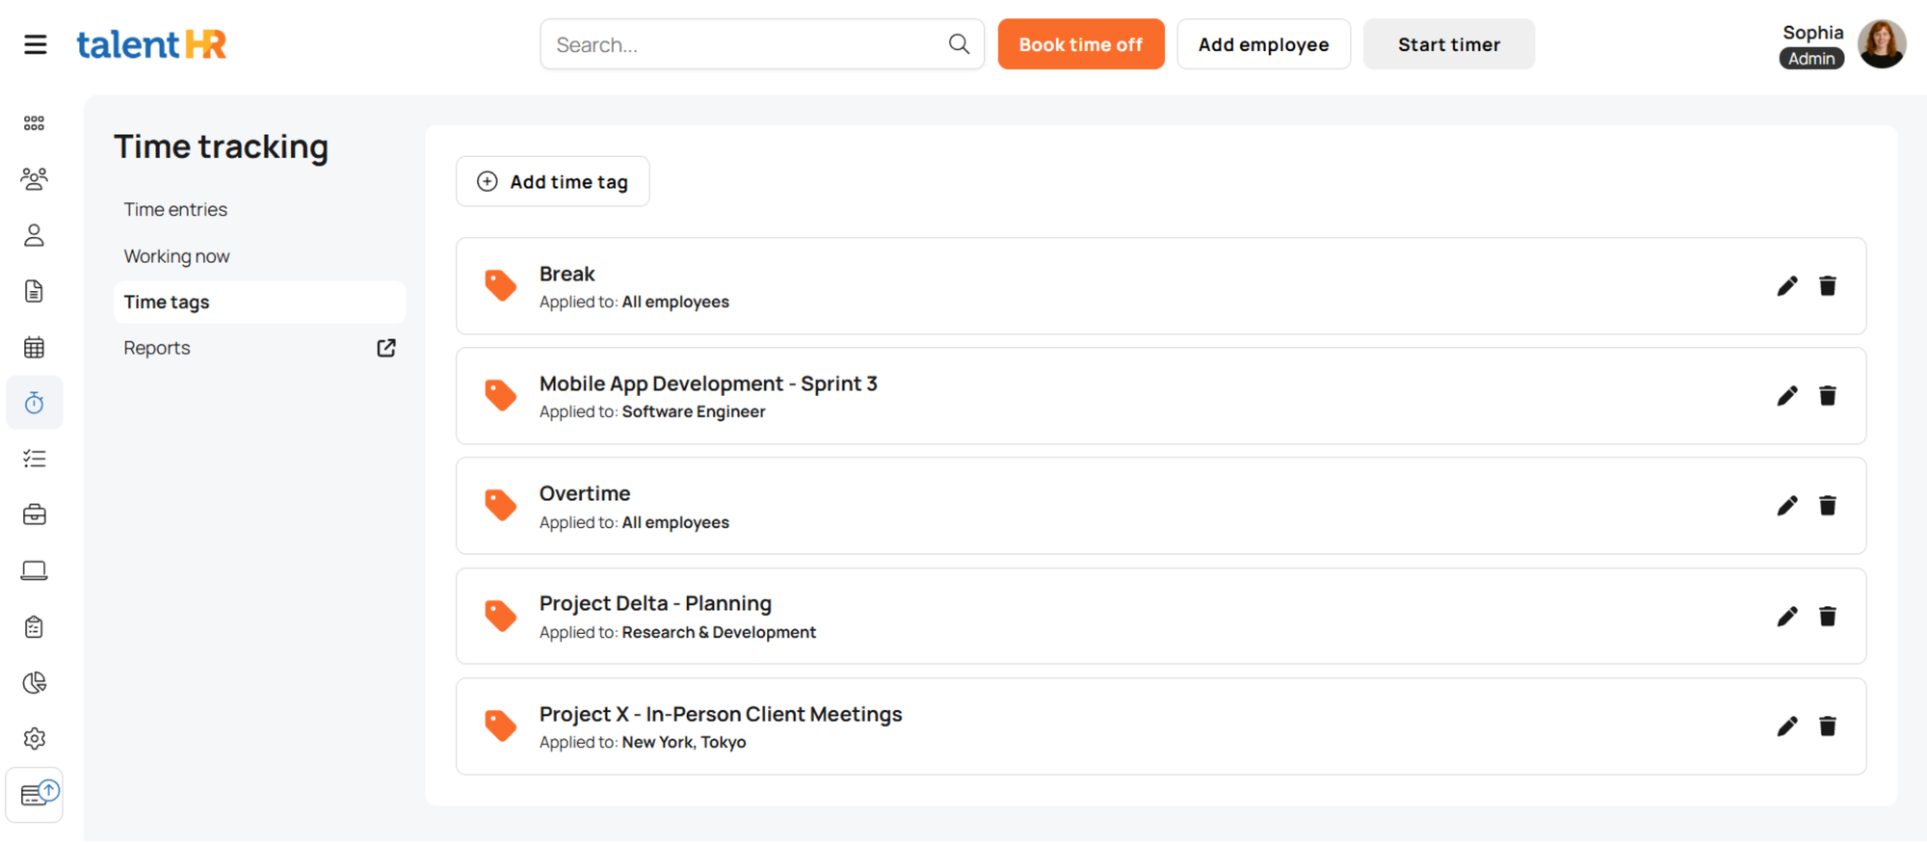Image resolution: width=1927 pixels, height=844 pixels.
Task: Click the orange tag icon for Overtime
Action: [500, 506]
